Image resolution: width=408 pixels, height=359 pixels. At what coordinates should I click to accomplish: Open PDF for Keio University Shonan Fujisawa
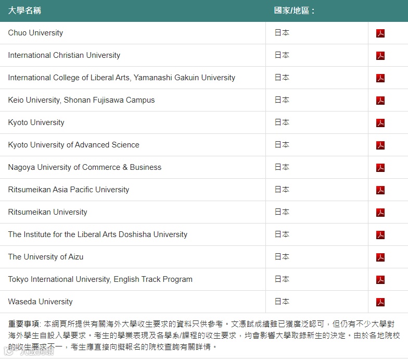pos(380,100)
